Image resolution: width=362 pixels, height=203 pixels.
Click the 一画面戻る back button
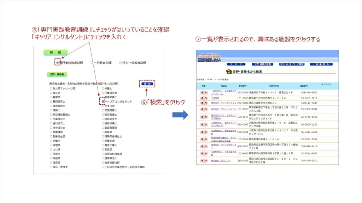(321, 64)
